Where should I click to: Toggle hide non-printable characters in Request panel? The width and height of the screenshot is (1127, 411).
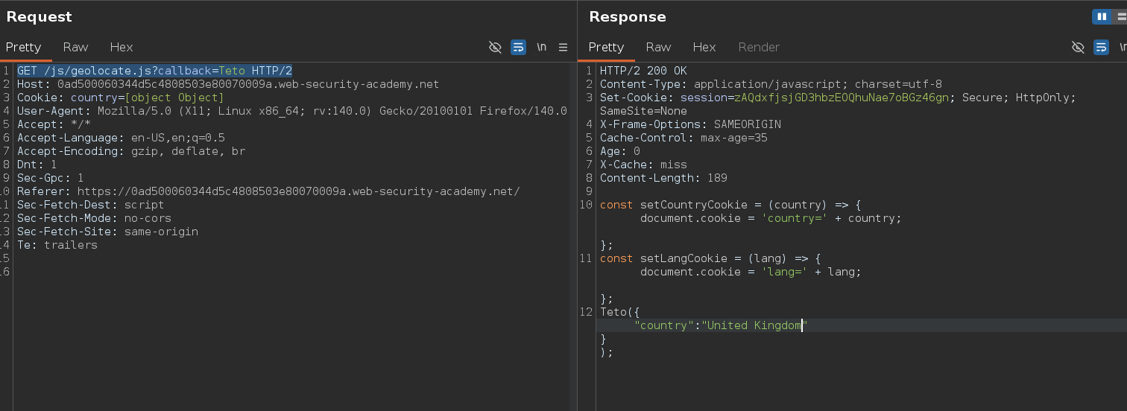click(x=495, y=47)
